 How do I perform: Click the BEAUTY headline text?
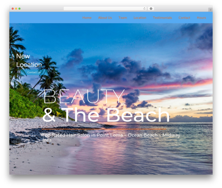pos(84,96)
